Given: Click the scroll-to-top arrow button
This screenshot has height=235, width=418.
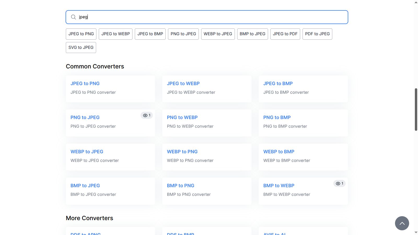Looking at the screenshot, I should click(x=402, y=223).
